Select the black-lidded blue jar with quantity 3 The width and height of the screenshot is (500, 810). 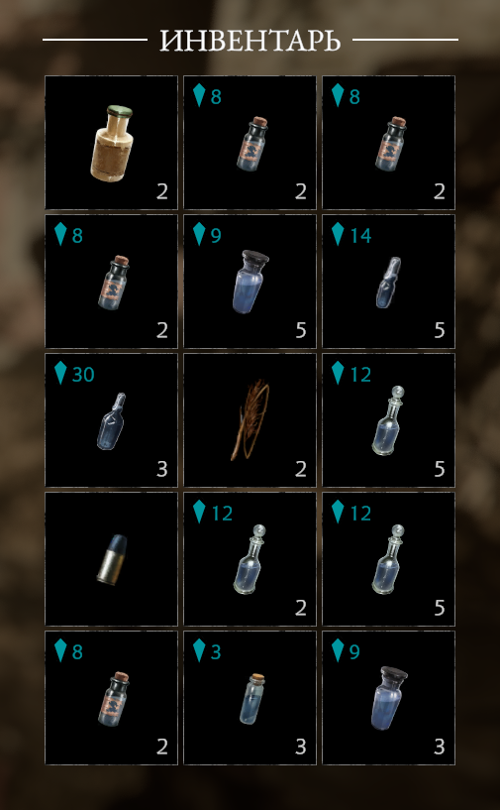pyautogui.click(x=388, y=697)
